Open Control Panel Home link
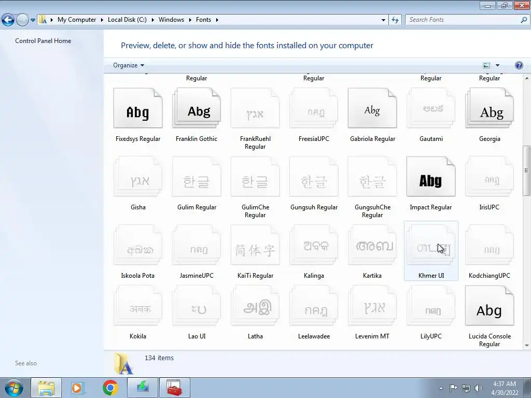This screenshot has height=398, width=531. coord(43,41)
